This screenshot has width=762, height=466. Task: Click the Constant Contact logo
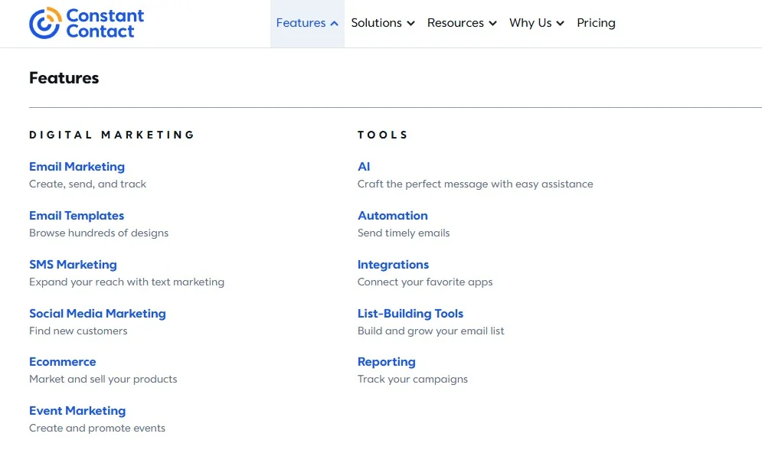coord(87,23)
